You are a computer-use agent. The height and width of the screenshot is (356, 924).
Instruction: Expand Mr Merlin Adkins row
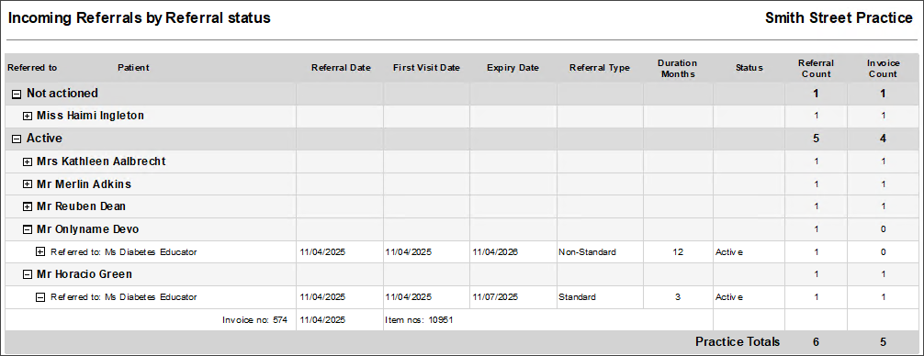click(28, 184)
